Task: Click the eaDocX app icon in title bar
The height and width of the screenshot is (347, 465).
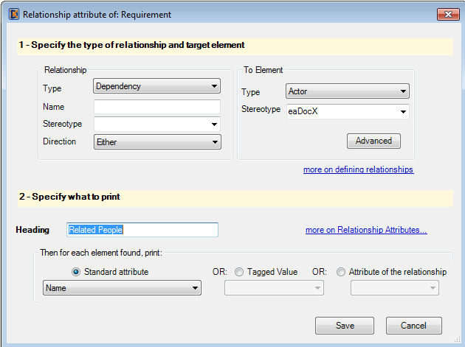Action: pyautogui.click(x=13, y=14)
